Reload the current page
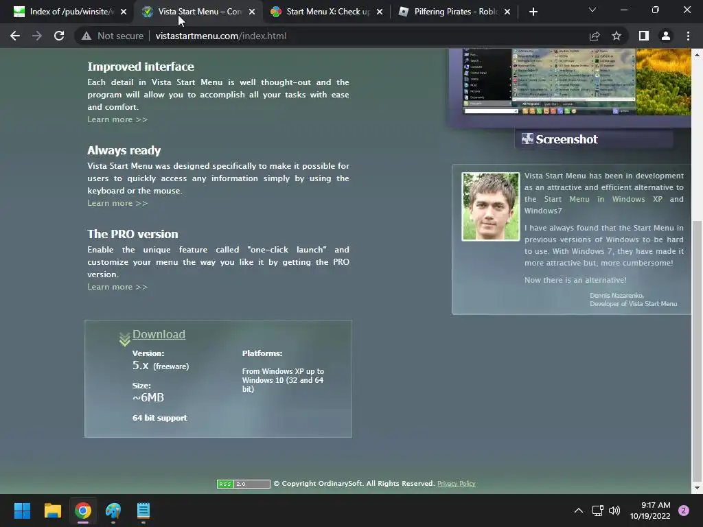This screenshot has width=703, height=527. [x=59, y=36]
